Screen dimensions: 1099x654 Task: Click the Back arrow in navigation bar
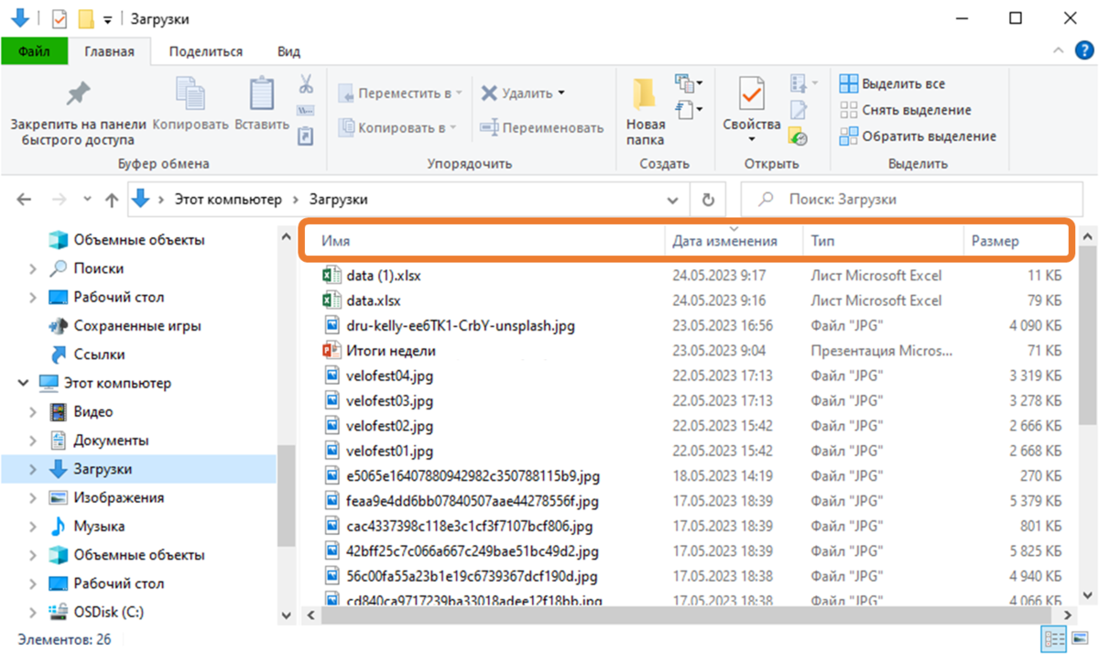tap(25, 199)
